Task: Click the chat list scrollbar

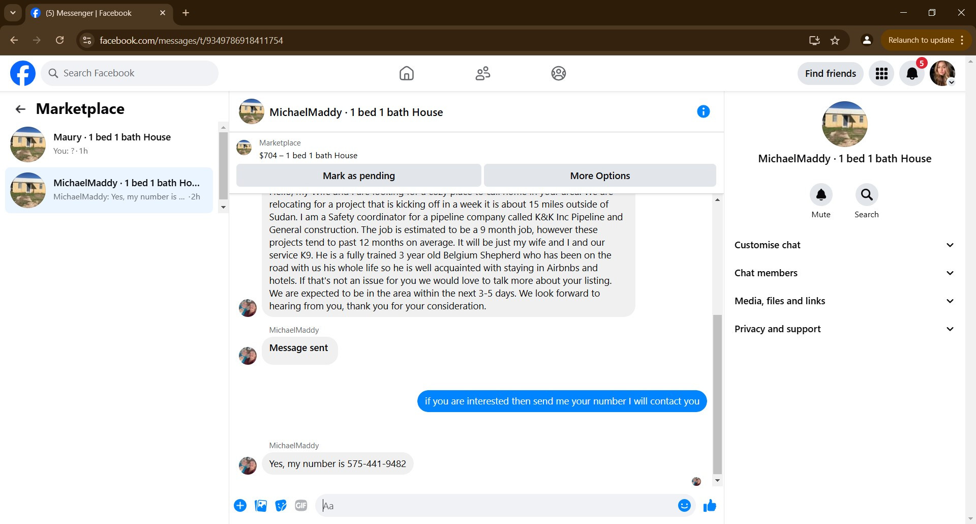Action: (223, 165)
